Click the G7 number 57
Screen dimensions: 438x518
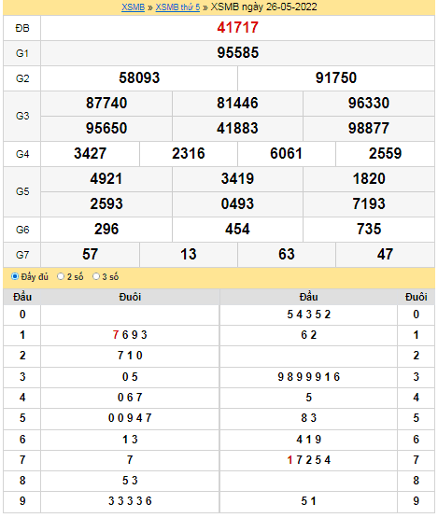(90, 255)
